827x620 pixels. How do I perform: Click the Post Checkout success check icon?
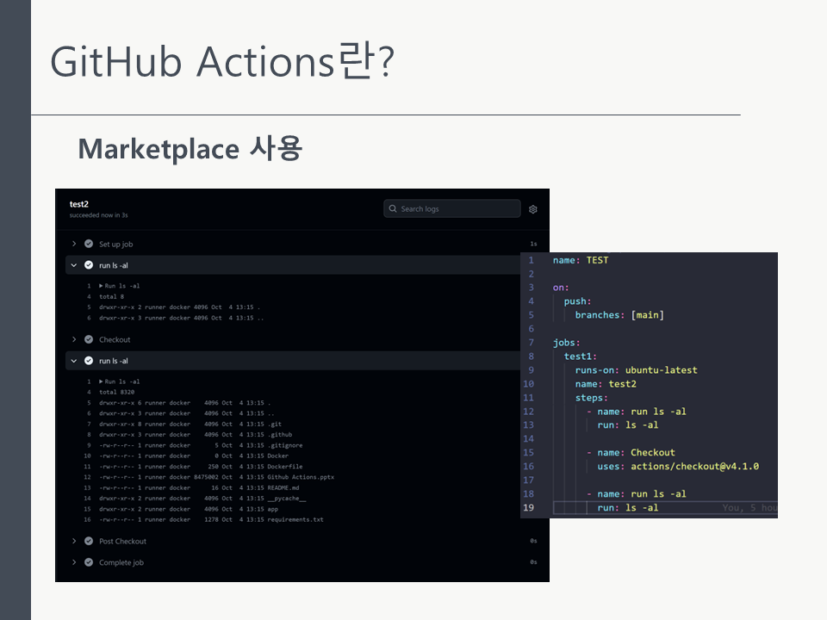[x=89, y=541]
